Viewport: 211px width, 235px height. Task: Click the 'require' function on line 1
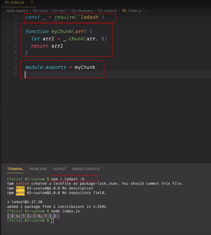click(x=64, y=17)
